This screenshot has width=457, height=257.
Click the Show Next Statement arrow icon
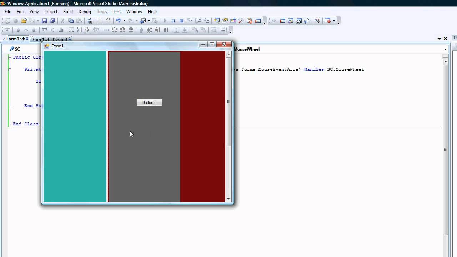pos(274,21)
